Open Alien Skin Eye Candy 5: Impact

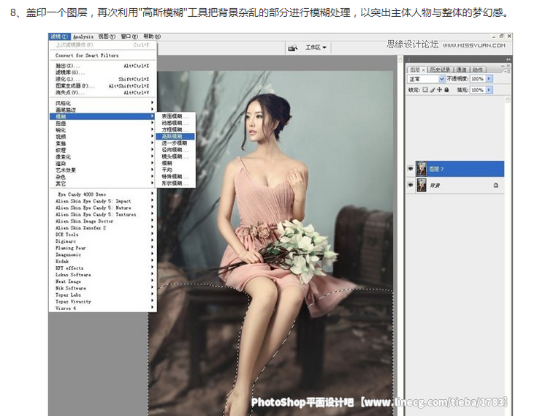pos(102,201)
